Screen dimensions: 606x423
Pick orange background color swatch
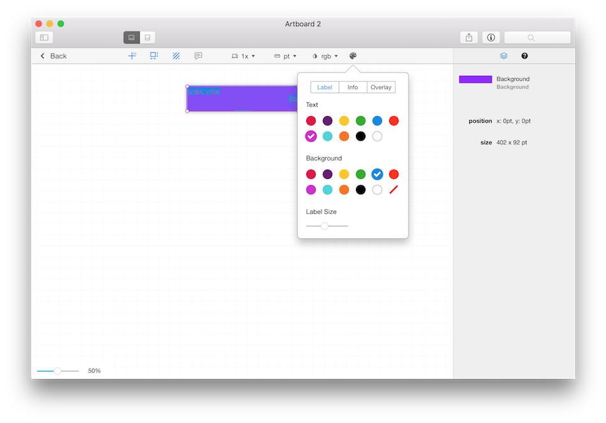344,190
